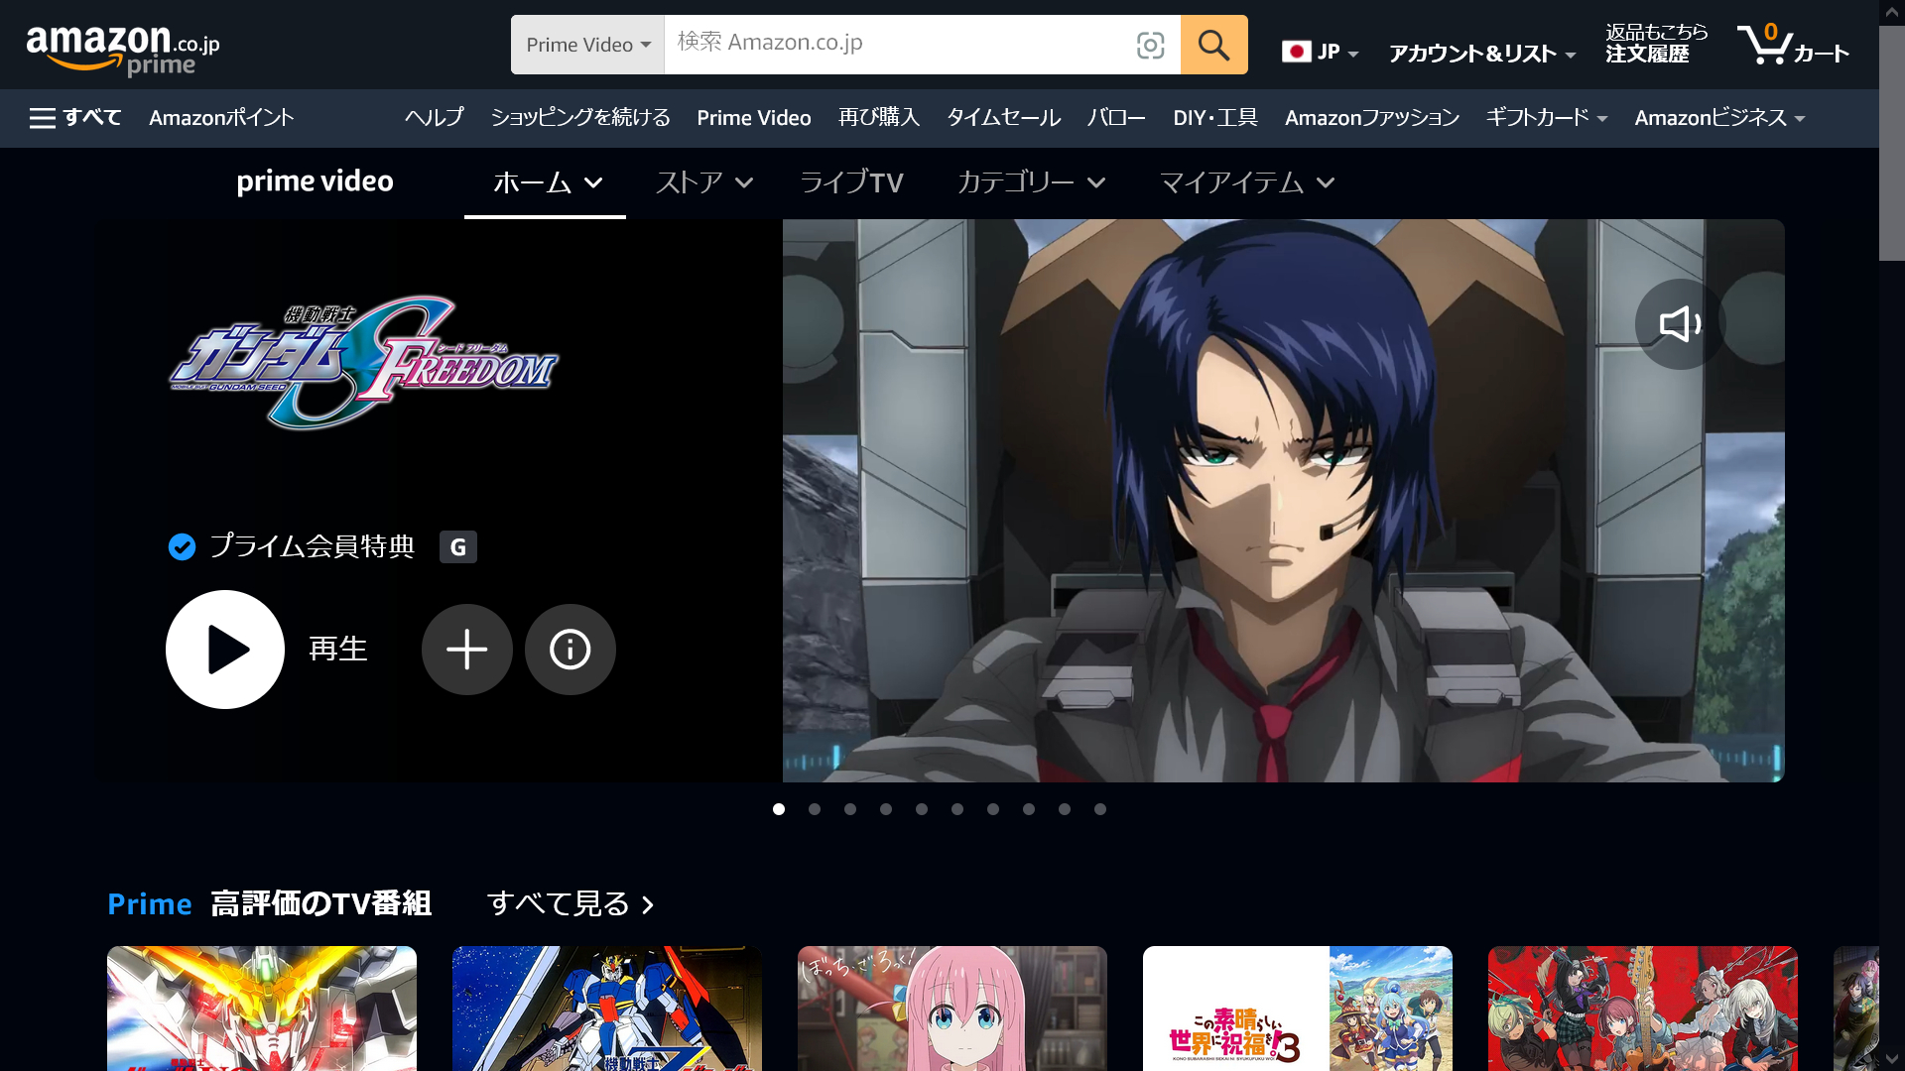Image resolution: width=1905 pixels, height=1071 pixels.
Task: Select the second carousel dot
Action: click(x=815, y=809)
